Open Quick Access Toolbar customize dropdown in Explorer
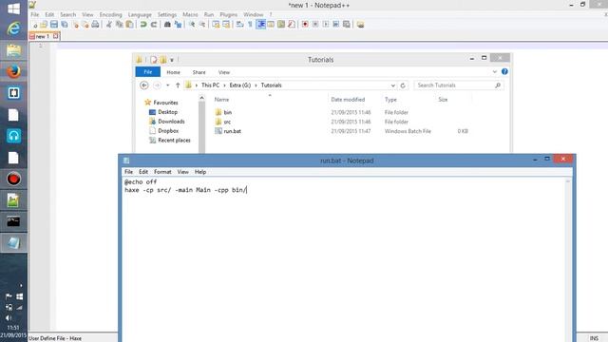The image size is (608, 342). point(172,60)
